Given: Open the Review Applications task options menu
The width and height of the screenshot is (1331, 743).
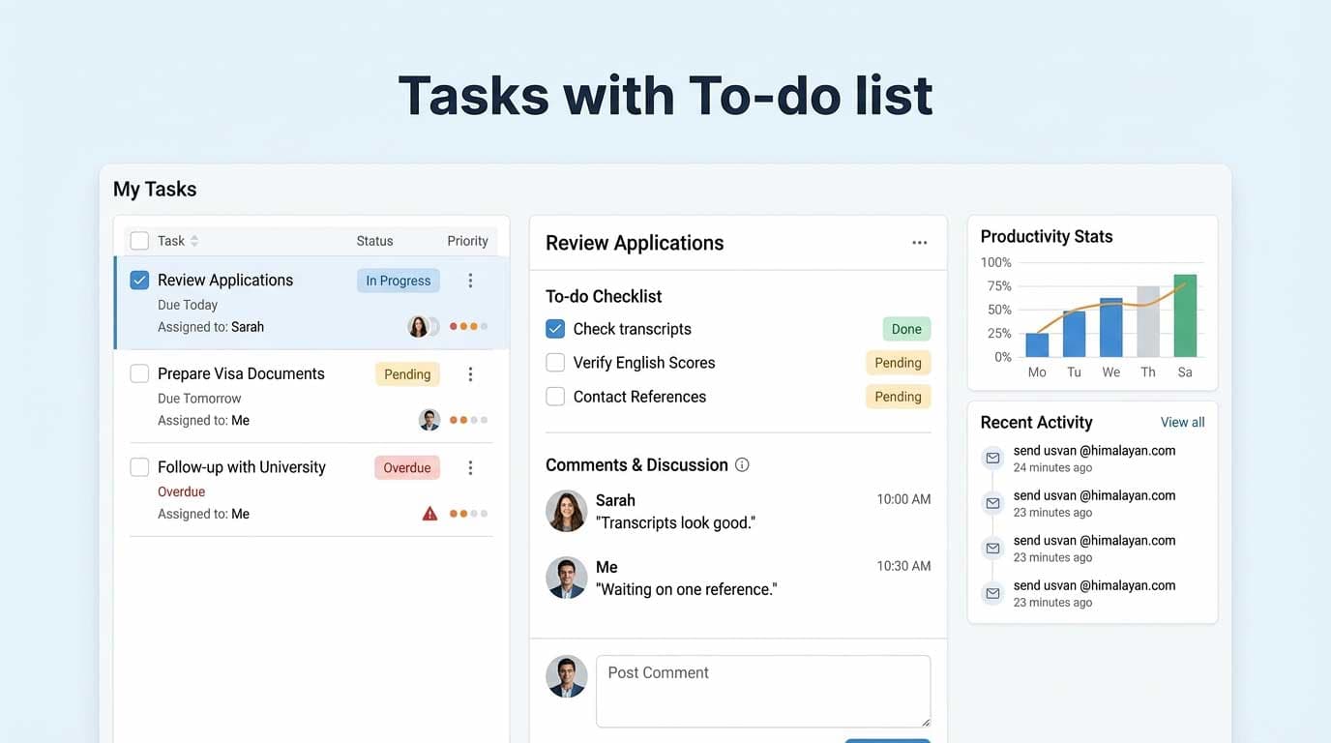Looking at the screenshot, I should [x=471, y=280].
